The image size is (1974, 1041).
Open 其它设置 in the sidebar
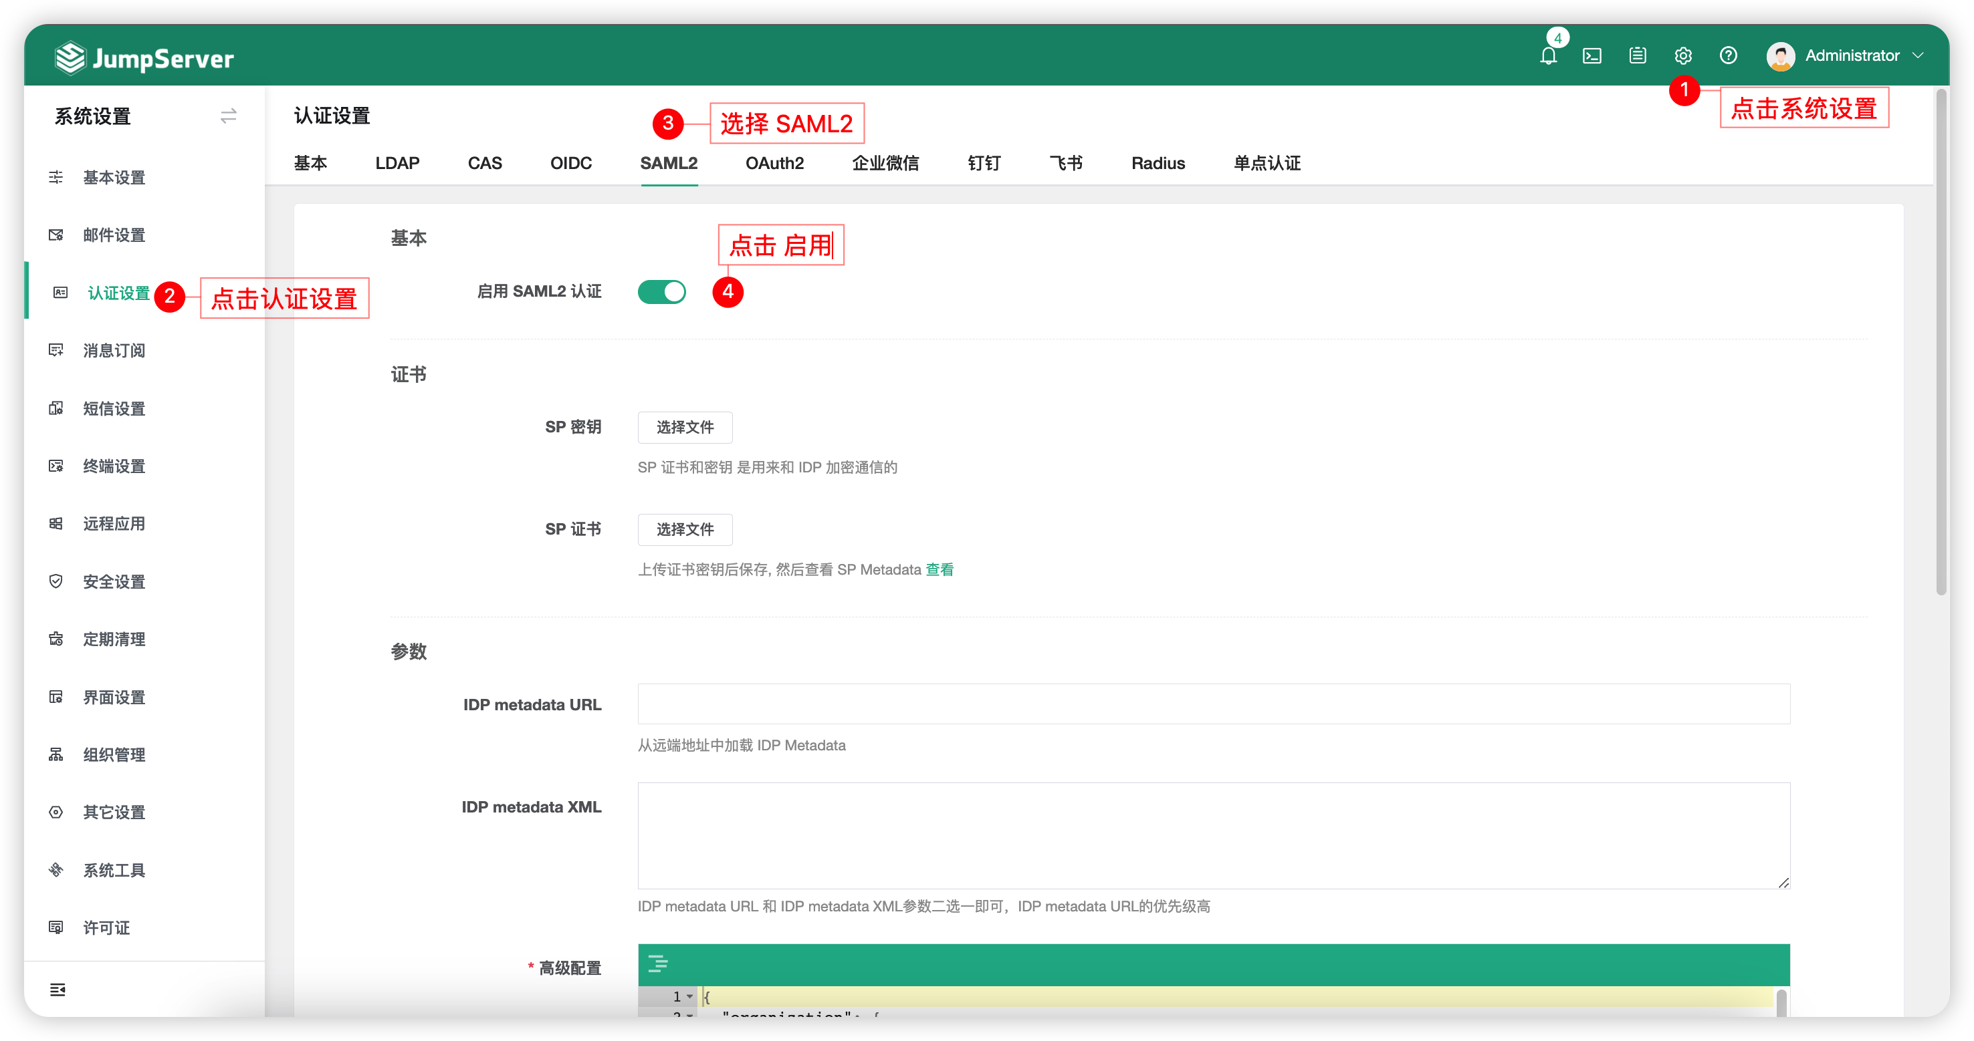coord(114,812)
